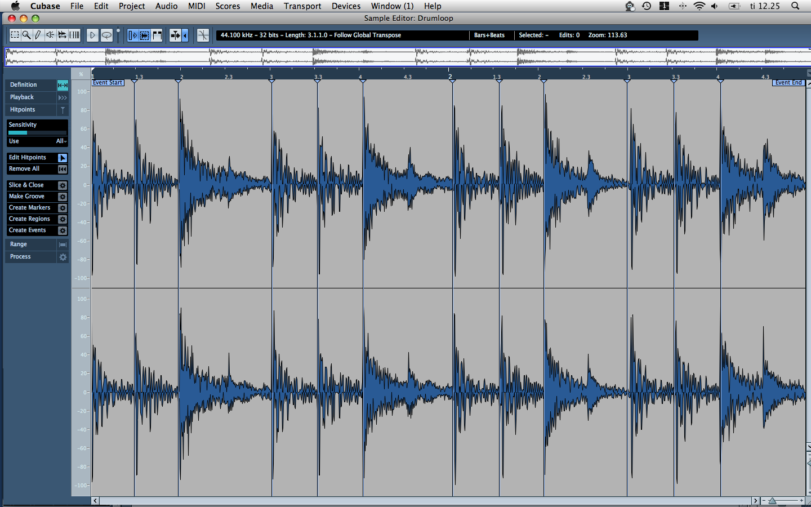Screen dimensions: 811x507
Task: Click Slice & Close gear icon
Action: [63, 185]
